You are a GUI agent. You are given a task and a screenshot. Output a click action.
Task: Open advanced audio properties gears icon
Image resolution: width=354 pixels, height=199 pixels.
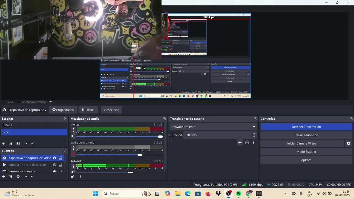(x=72, y=176)
